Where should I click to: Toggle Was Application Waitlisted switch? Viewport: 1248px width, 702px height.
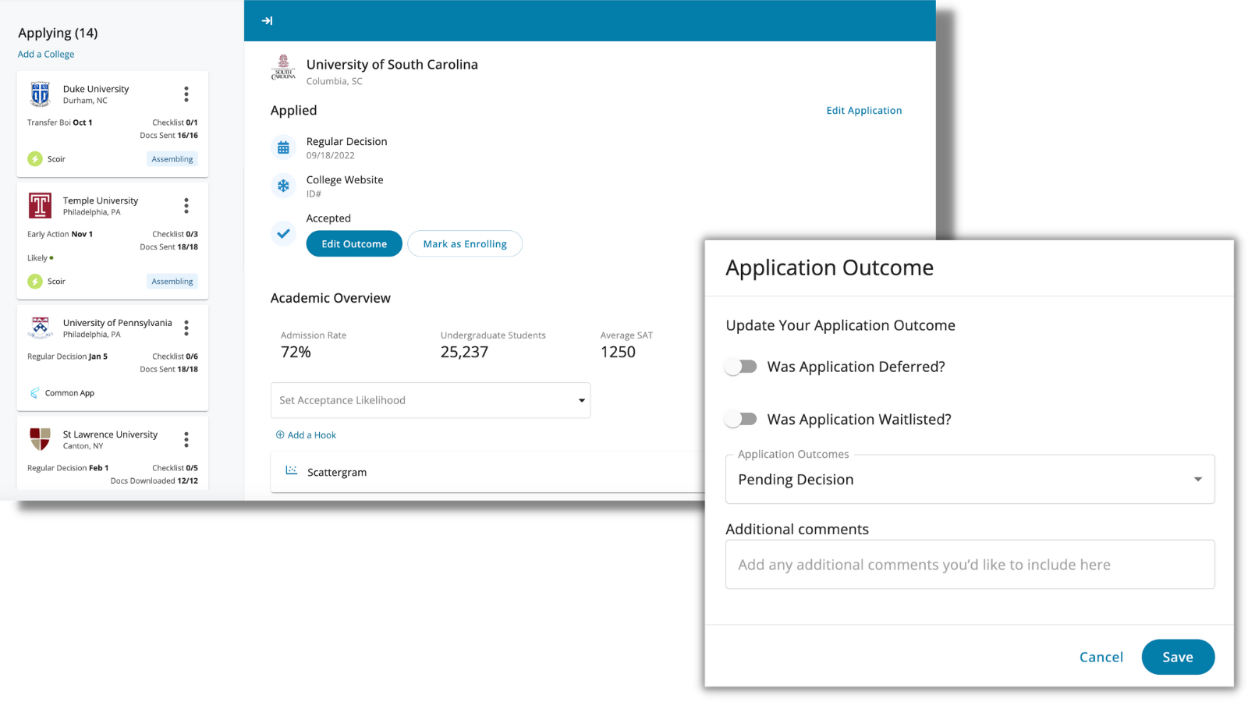[741, 420]
